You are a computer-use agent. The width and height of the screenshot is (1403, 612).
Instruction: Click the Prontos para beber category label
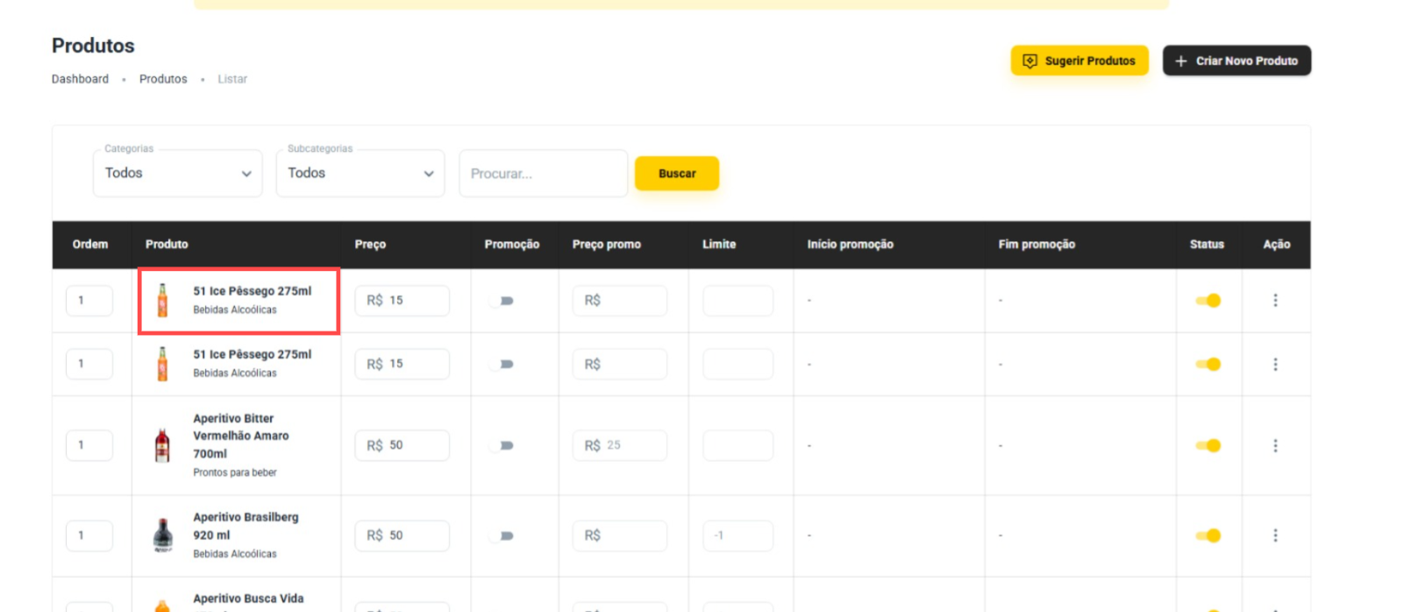coord(235,473)
